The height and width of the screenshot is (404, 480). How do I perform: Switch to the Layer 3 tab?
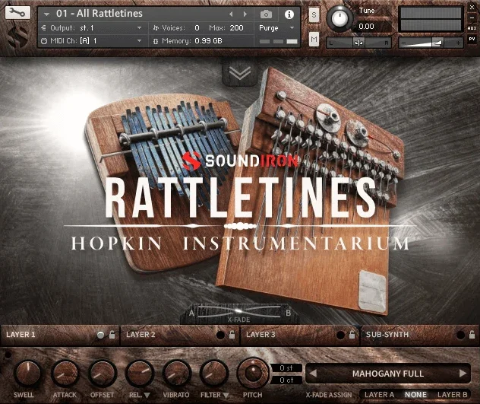click(x=300, y=335)
